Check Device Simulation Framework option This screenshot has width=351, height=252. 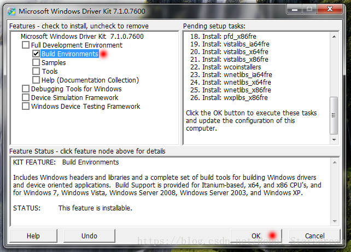point(26,97)
